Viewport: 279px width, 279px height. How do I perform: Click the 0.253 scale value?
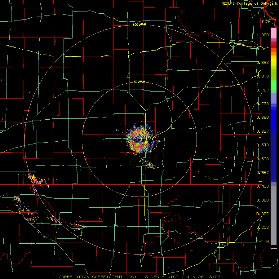263,228
